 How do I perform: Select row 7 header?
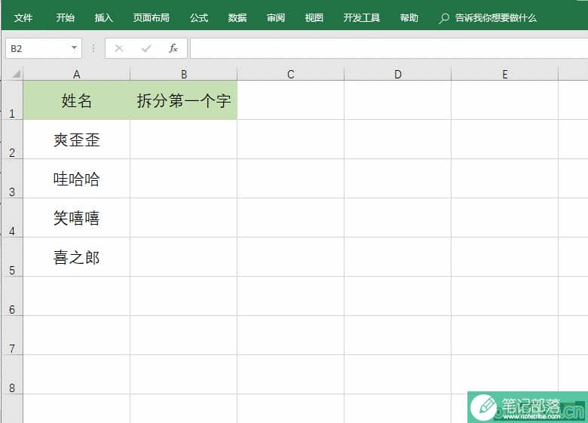click(x=12, y=336)
